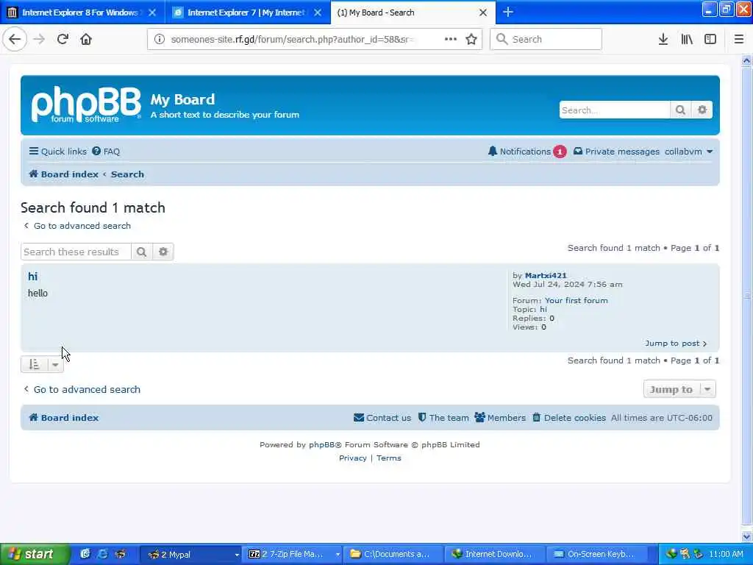Toggle the sidebar view icon
The width and height of the screenshot is (753, 565).
point(710,40)
